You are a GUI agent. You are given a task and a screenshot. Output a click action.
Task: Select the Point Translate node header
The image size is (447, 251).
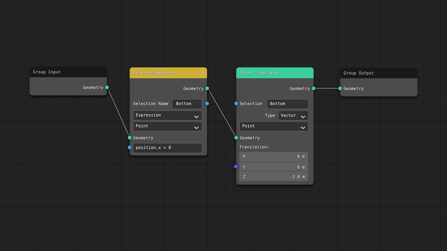(x=275, y=73)
